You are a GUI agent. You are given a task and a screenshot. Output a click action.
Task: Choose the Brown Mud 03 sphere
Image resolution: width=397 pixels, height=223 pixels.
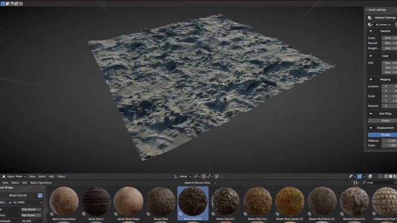[x=225, y=201]
